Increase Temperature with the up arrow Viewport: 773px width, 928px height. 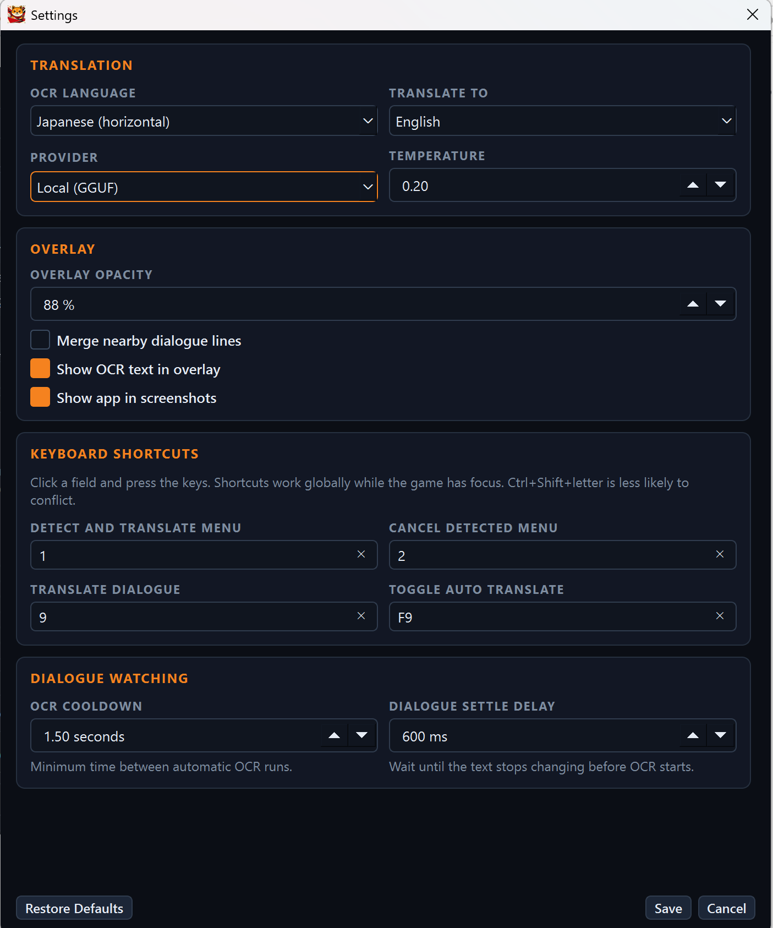tap(693, 185)
